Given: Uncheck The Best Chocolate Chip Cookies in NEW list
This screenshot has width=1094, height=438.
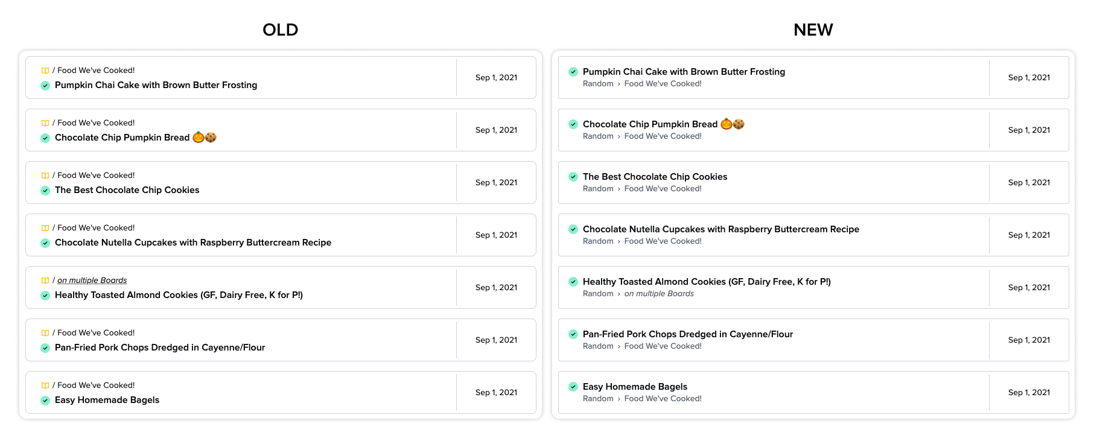Looking at the screenshot, I should (573, 177).
